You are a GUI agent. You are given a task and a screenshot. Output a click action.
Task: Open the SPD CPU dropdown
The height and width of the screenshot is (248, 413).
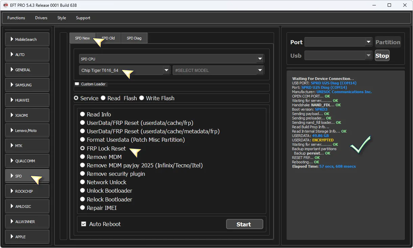[x=171, y=59]
